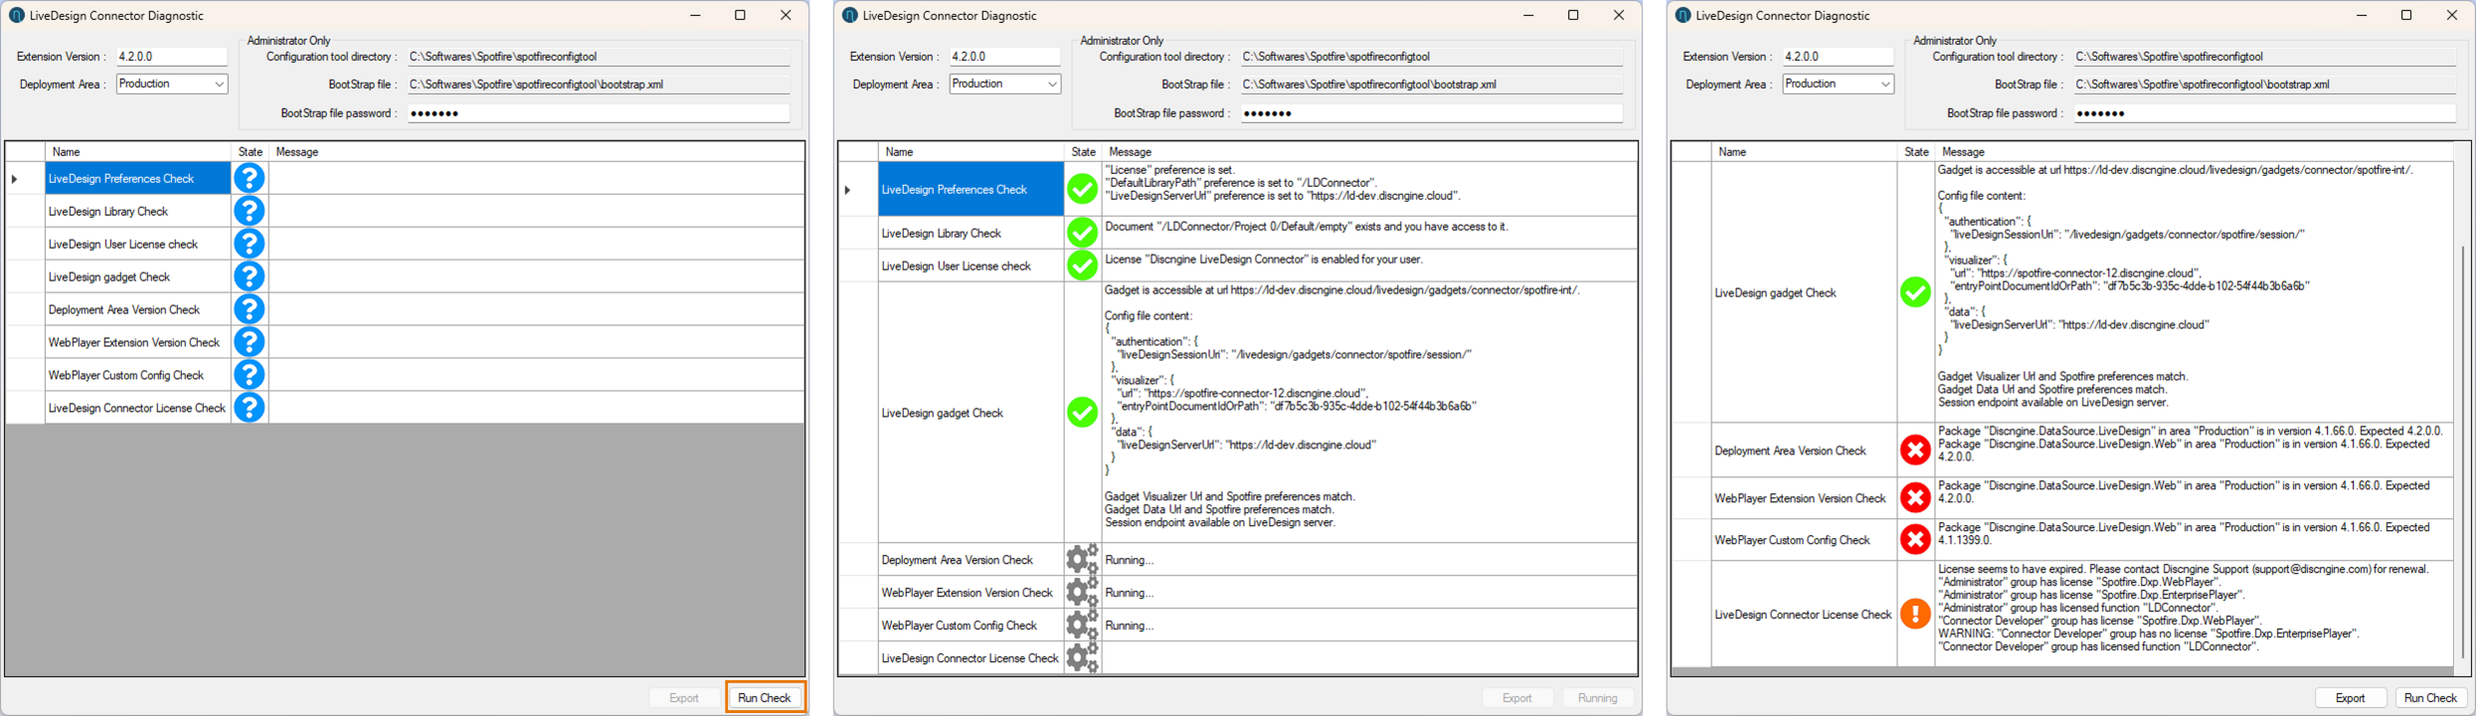Image resolution: width=2476 pixels, height=716 pixels.
Task: Click green checkmark for LiveDesign gadget Check, right window
Action: (x=1915, y=292)
